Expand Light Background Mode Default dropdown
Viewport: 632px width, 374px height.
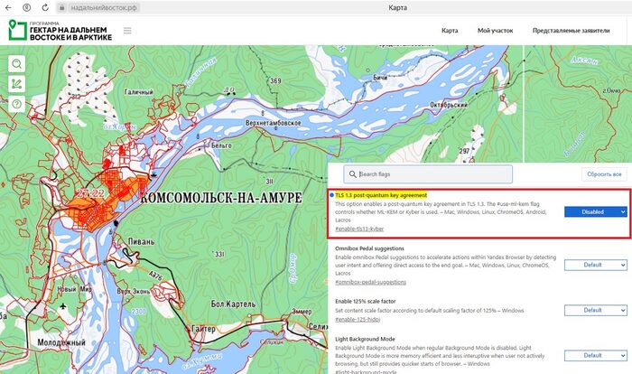point(595,355)
